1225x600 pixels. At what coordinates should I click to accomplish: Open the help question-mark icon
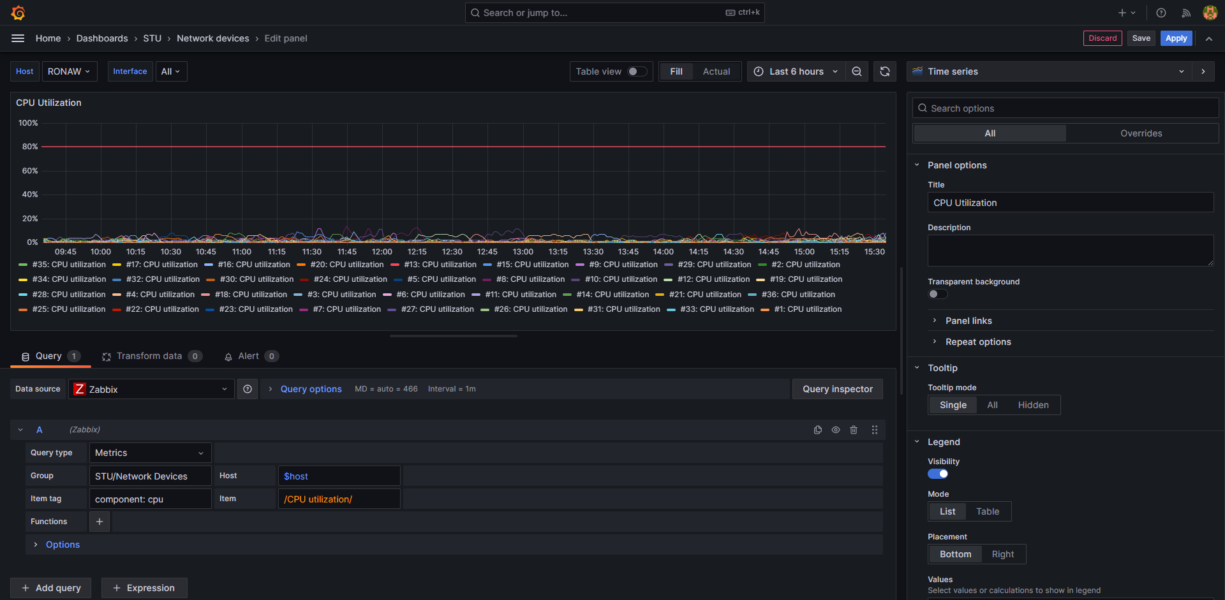(1161, 12)
